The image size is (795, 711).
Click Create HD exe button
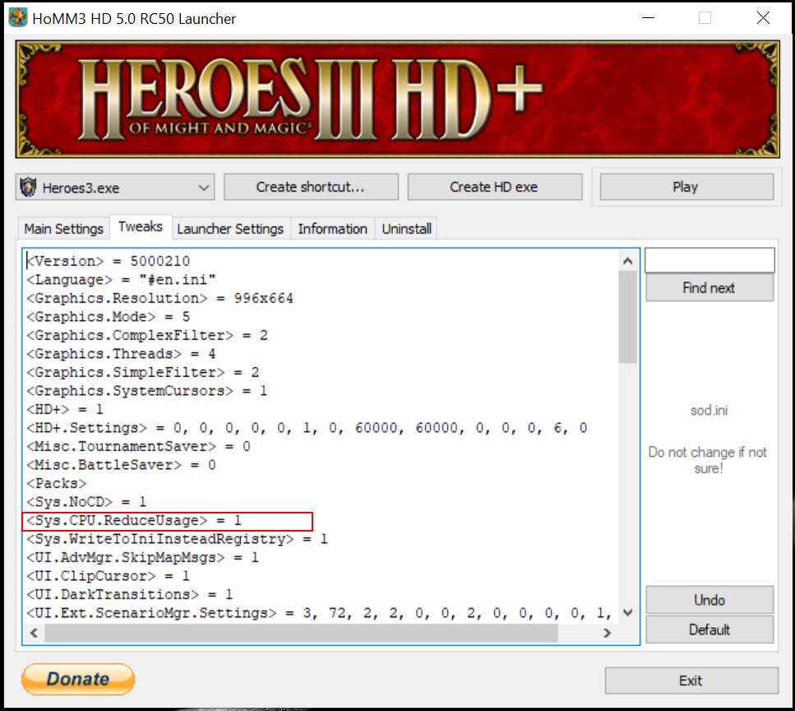coord(494,187)
